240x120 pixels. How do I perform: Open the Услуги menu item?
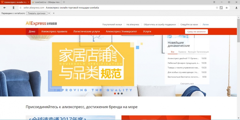147,31
